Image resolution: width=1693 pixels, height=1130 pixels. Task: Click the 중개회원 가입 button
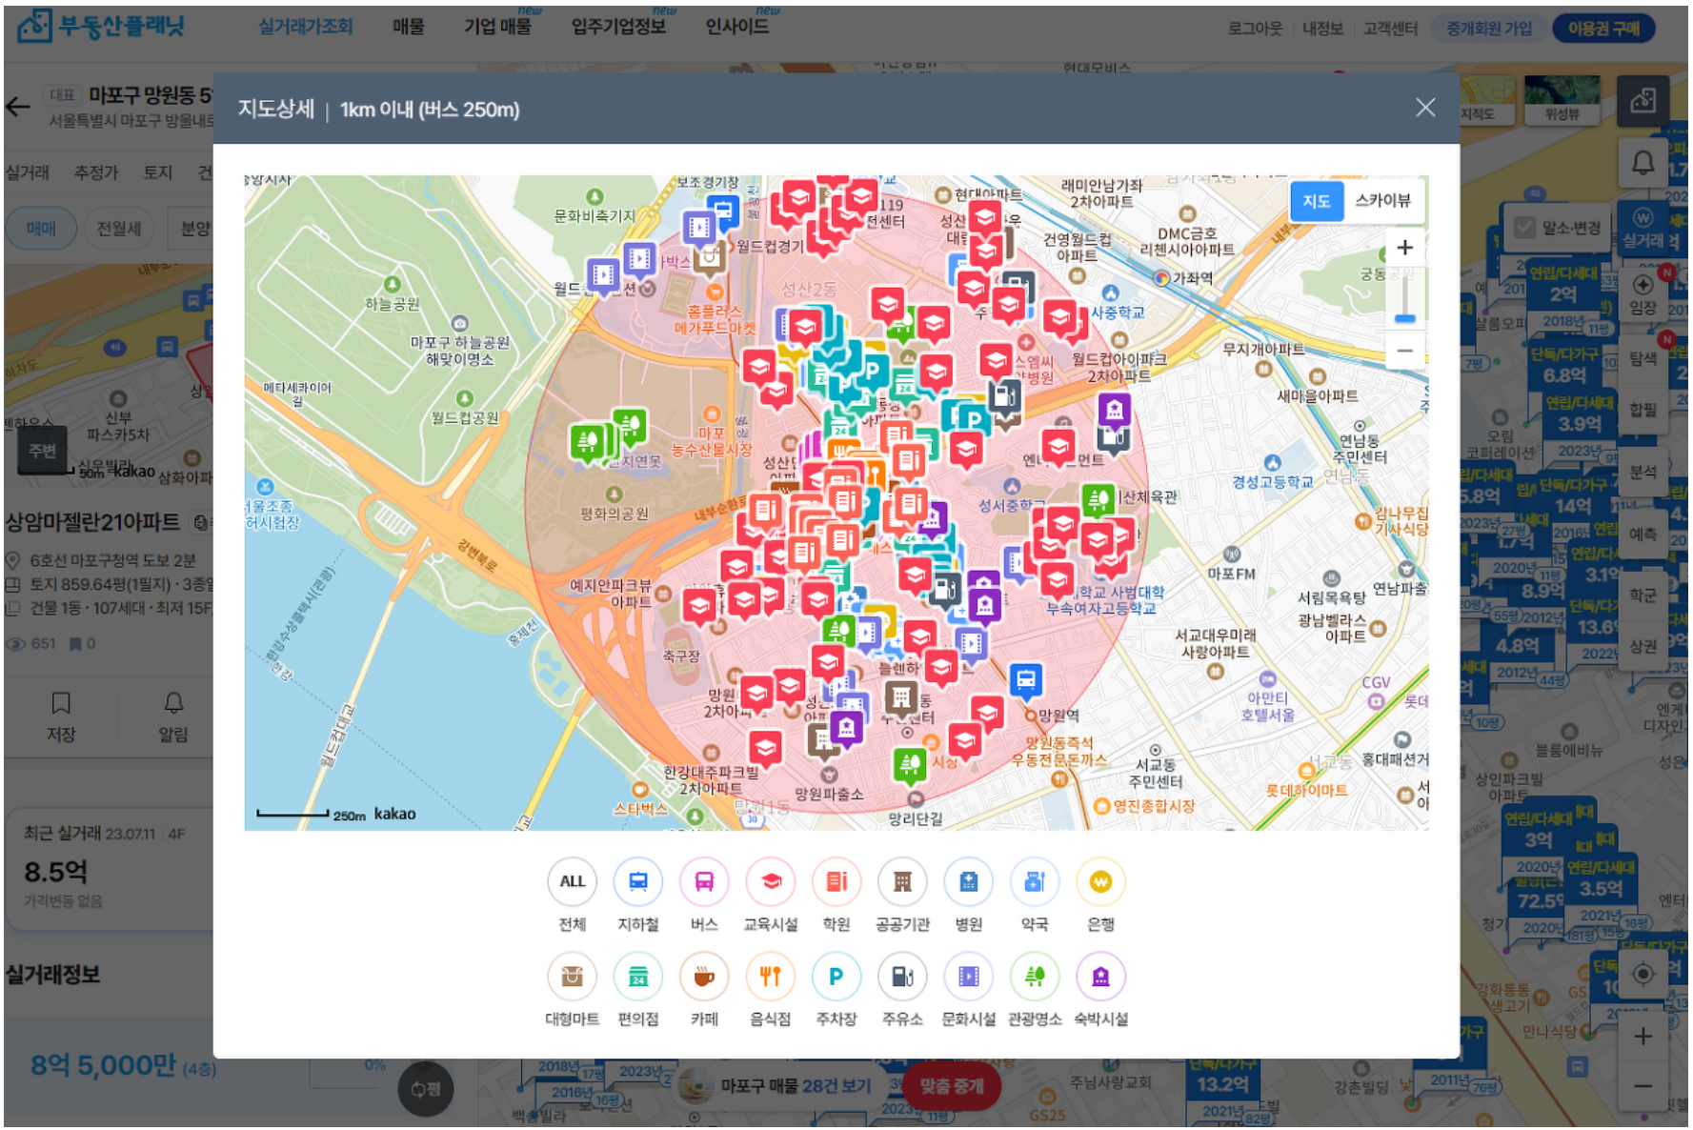[x=1489, y=29]
